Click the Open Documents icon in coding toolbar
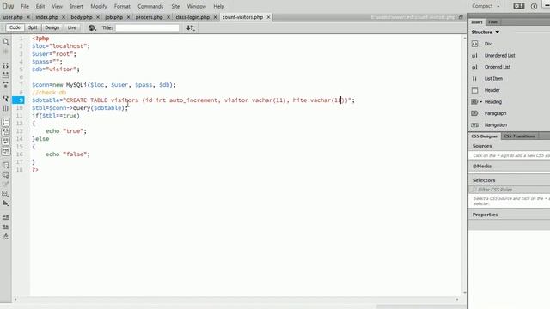 pos(6,42)
